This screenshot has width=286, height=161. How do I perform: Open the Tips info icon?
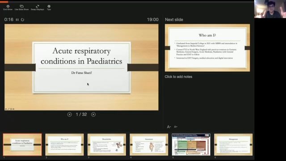(49, 6)
